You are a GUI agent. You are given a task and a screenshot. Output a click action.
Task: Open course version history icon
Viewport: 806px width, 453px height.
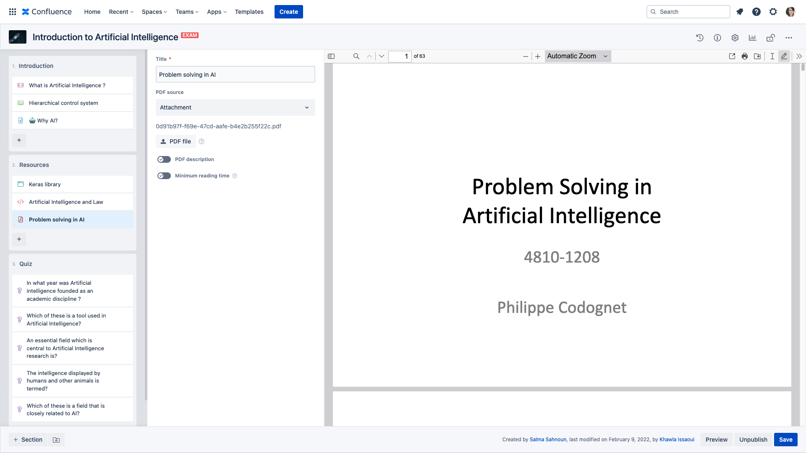(x=700, y=38)
